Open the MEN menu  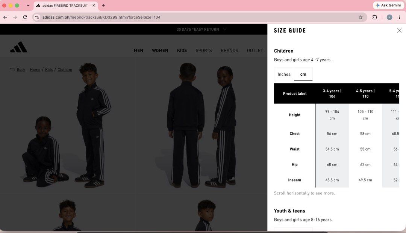[138, 51]
